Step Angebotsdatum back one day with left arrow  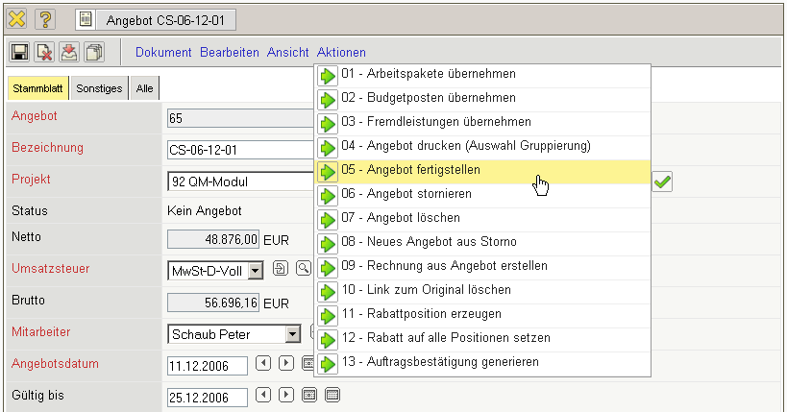point(264,364)
